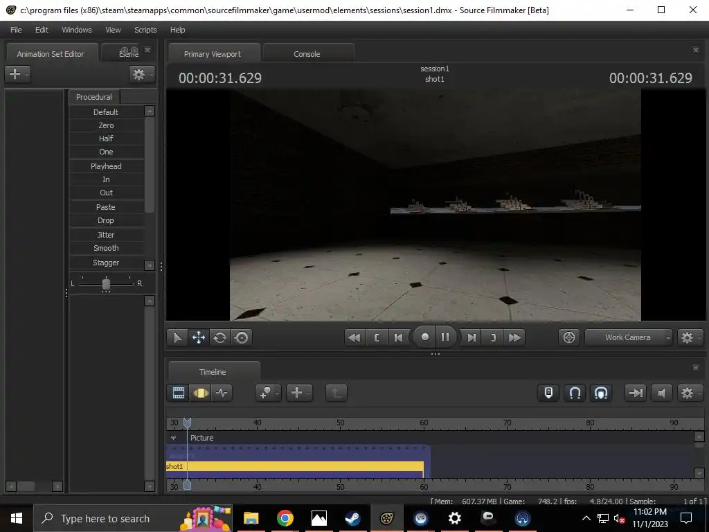This screenshot has width=709, height=532.
Task: Click the round record button
Action: pyautogui.click(x=424, y=337)
